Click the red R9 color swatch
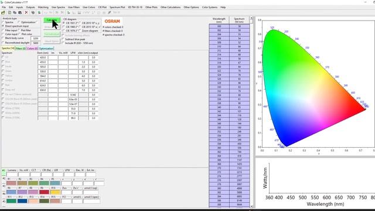The height and width of the screenshot is (211, 375). (44, 192)
